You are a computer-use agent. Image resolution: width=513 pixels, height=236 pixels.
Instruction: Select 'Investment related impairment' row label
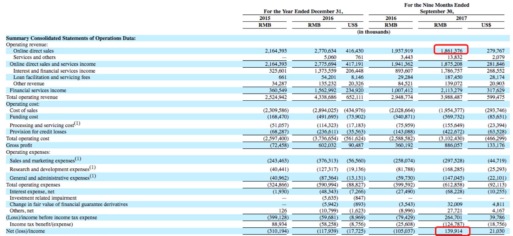pos(43,198)
